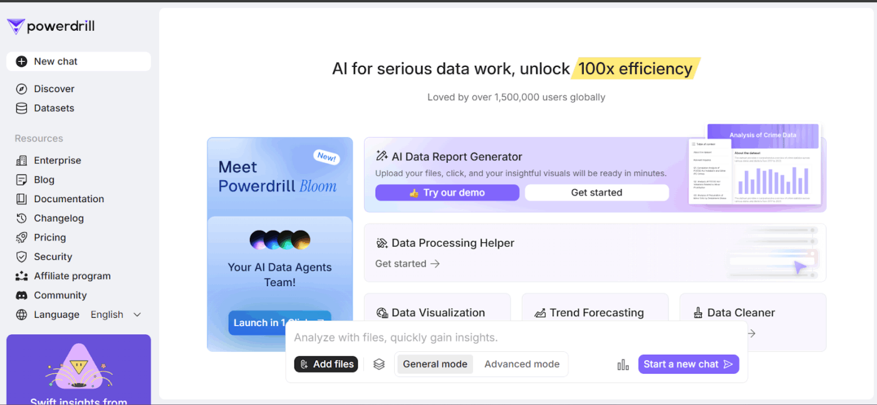Click the Pricing rocket icon
The image size is (877, 405).
click(21, 238)
